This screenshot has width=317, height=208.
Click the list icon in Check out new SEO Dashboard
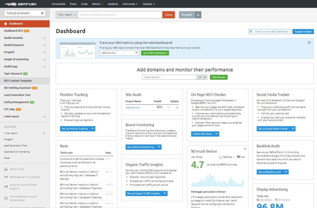[251, 31]
